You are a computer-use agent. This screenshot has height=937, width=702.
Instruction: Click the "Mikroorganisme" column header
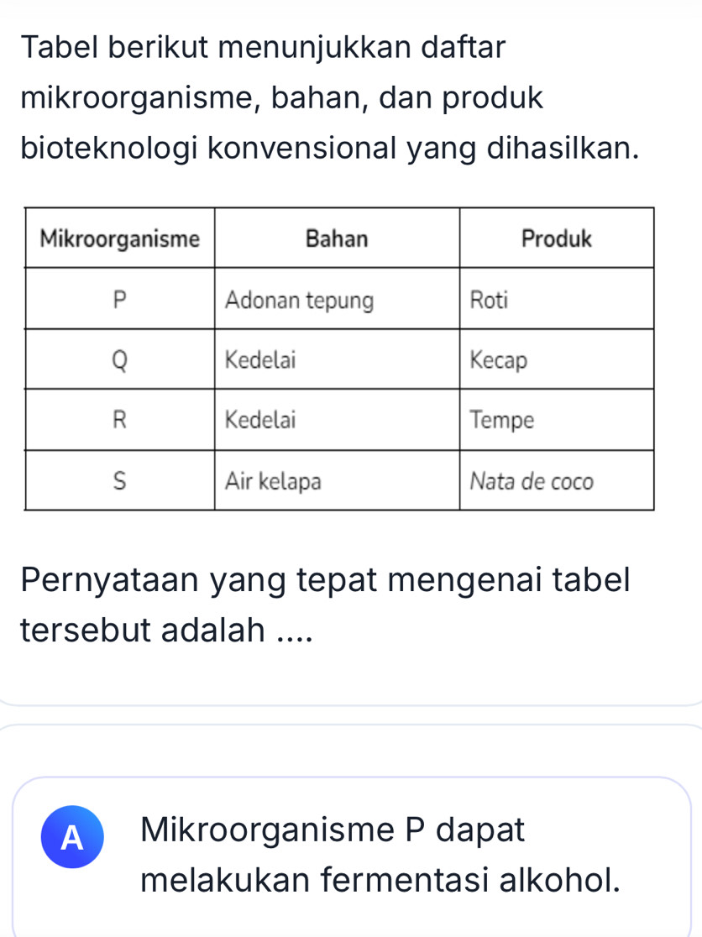120,239
